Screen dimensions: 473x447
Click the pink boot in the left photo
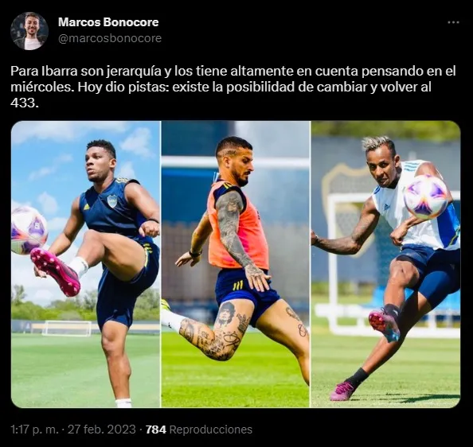[x=56, y=272]
